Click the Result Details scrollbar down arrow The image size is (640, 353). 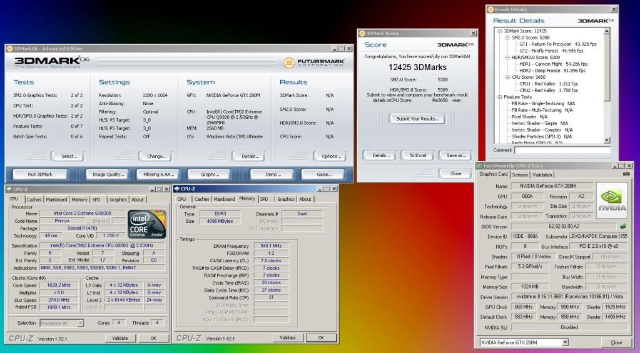pyautogui.click(x=607, y=140)
